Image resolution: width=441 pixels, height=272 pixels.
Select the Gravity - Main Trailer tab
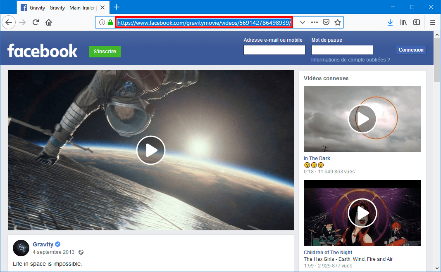62,7
